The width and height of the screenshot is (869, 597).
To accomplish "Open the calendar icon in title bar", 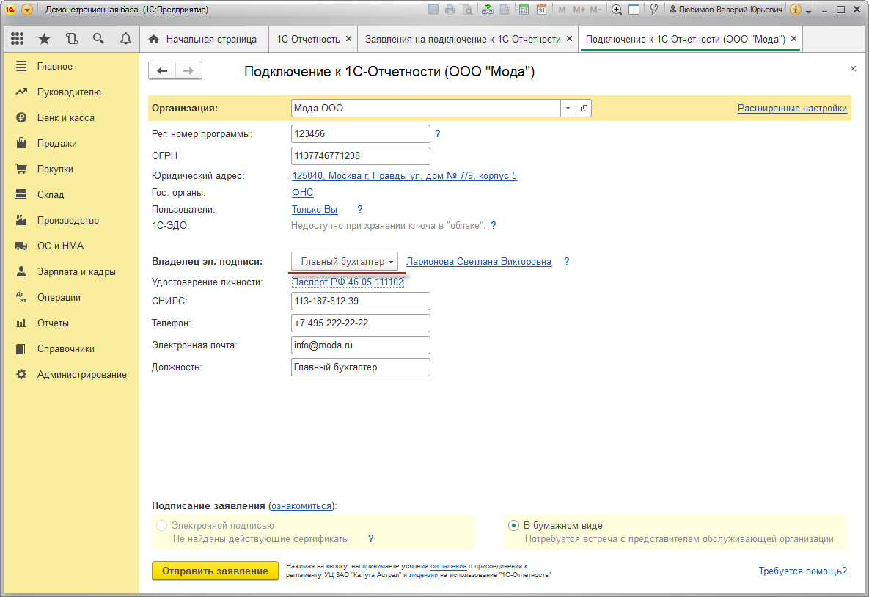I will click(x=541, y=10).
